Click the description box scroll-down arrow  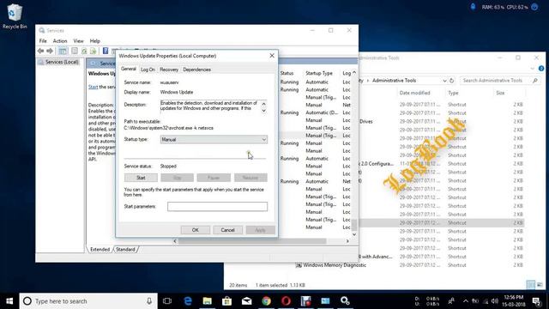point(263,111)
